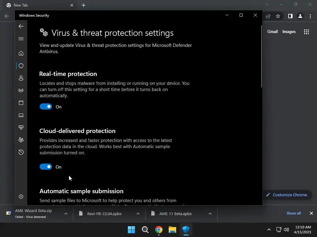Open Account protection from the sidebar
Viewport: 317px width, 237px height.
coord(21,78)
